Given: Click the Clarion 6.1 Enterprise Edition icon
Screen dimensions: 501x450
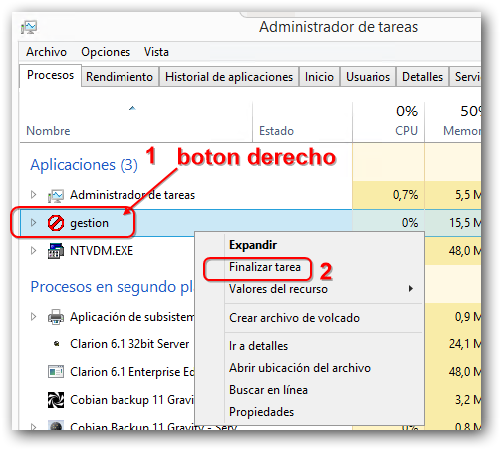Looking at the screenshot, I should (56, 372).
